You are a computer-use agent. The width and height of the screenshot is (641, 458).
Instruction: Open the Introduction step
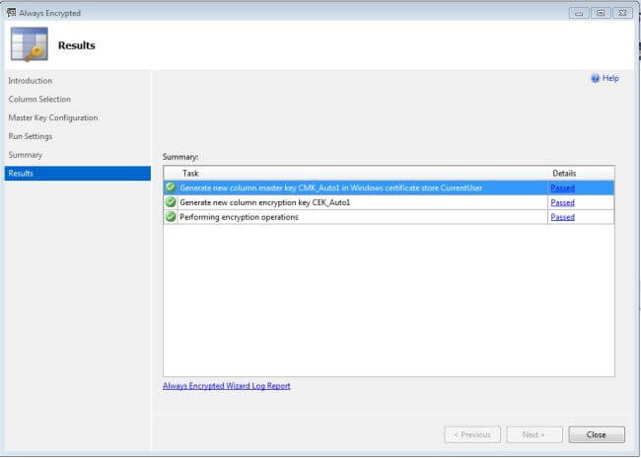[x=31, y=81]
